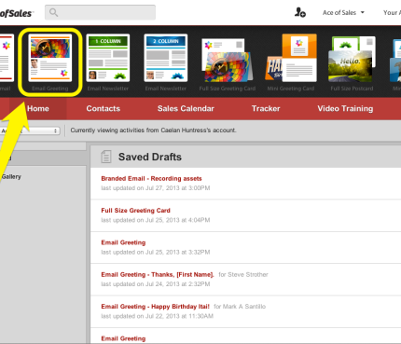Click 'for Mark A Santillo' recipient text
Screen dimensions: 401x344
click(x=240, y=307)
